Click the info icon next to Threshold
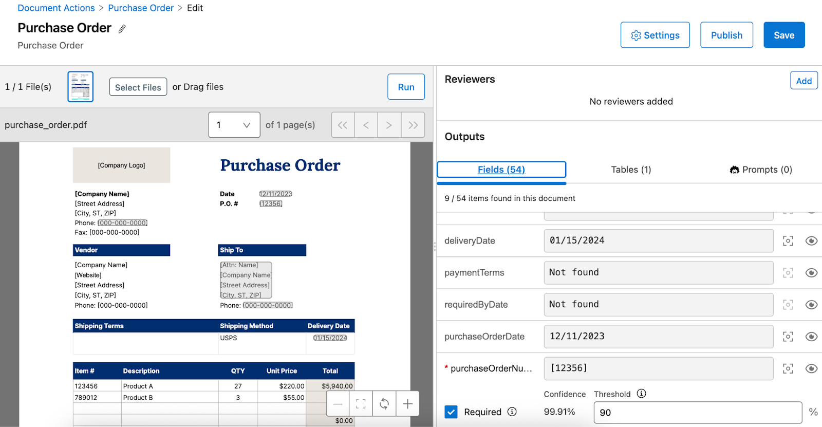 641,394
